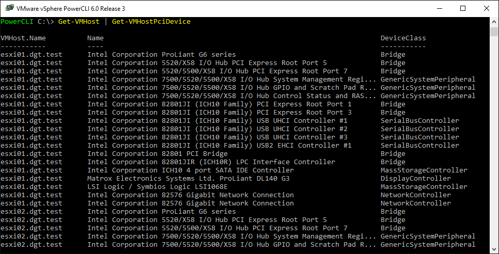Click the 'Get-VMHostPciDevice' command word
Screen dimensions: 499x254
151,22
